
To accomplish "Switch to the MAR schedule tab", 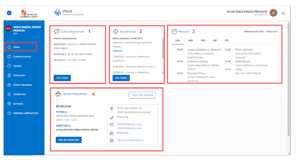I will 190,40.
